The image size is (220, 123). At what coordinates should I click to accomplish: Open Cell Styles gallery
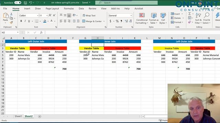[x=163, y=18]
